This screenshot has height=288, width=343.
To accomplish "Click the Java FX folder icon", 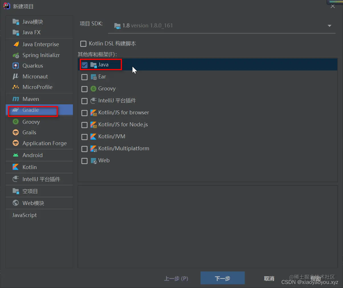I will click(16, 32).
